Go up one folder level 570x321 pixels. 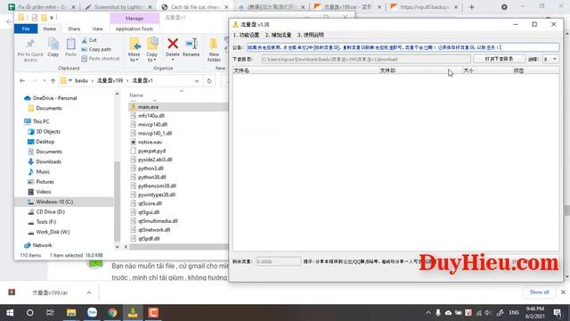click(x=53, y=81)
